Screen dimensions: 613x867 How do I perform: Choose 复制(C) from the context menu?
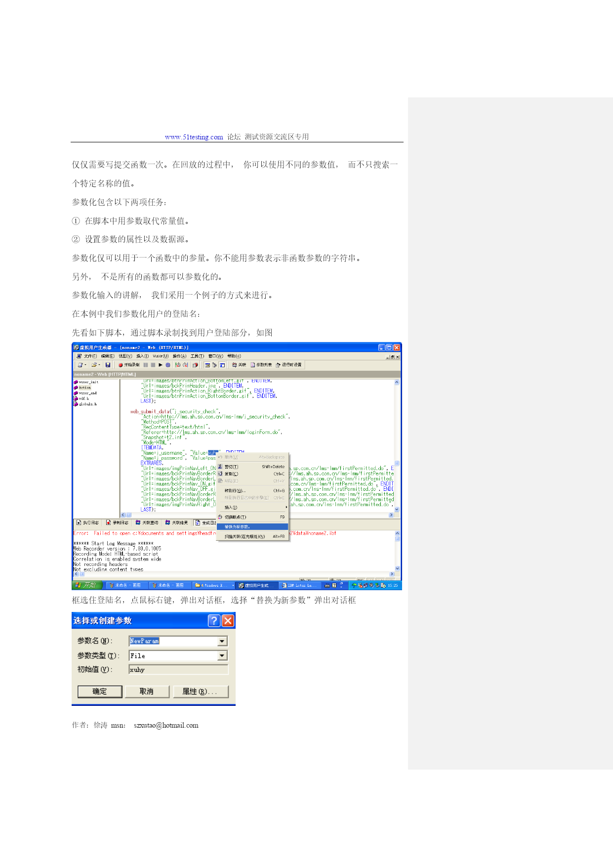tap(252, 474)
